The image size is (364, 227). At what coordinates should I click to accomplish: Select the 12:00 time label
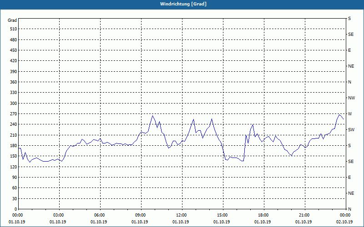pyautogui.click(x=181, y=215)
